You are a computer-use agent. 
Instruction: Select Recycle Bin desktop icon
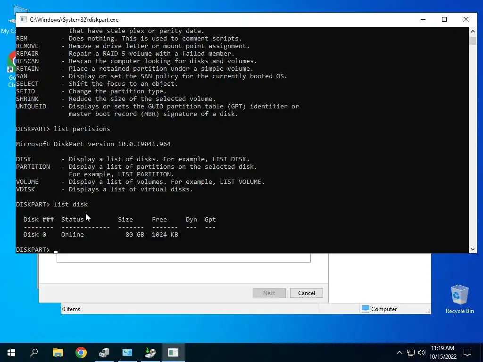tap(459, 299)
